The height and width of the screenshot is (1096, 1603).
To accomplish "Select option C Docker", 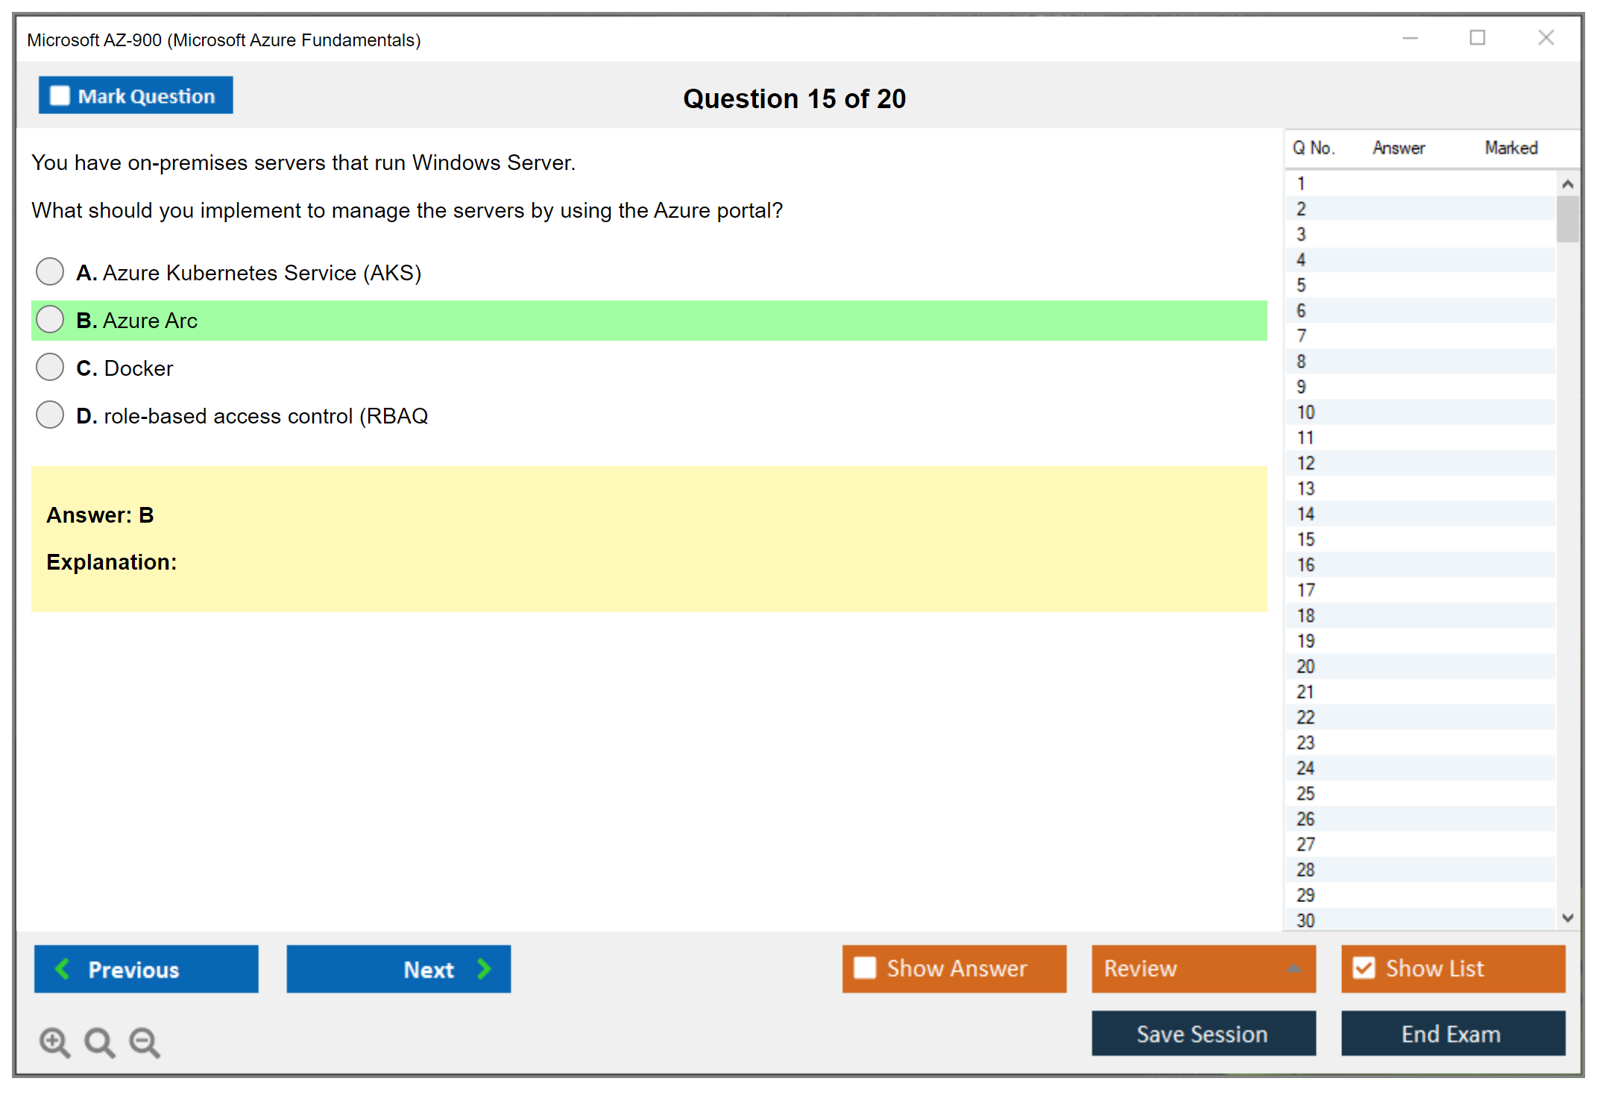I will (50, 368).
